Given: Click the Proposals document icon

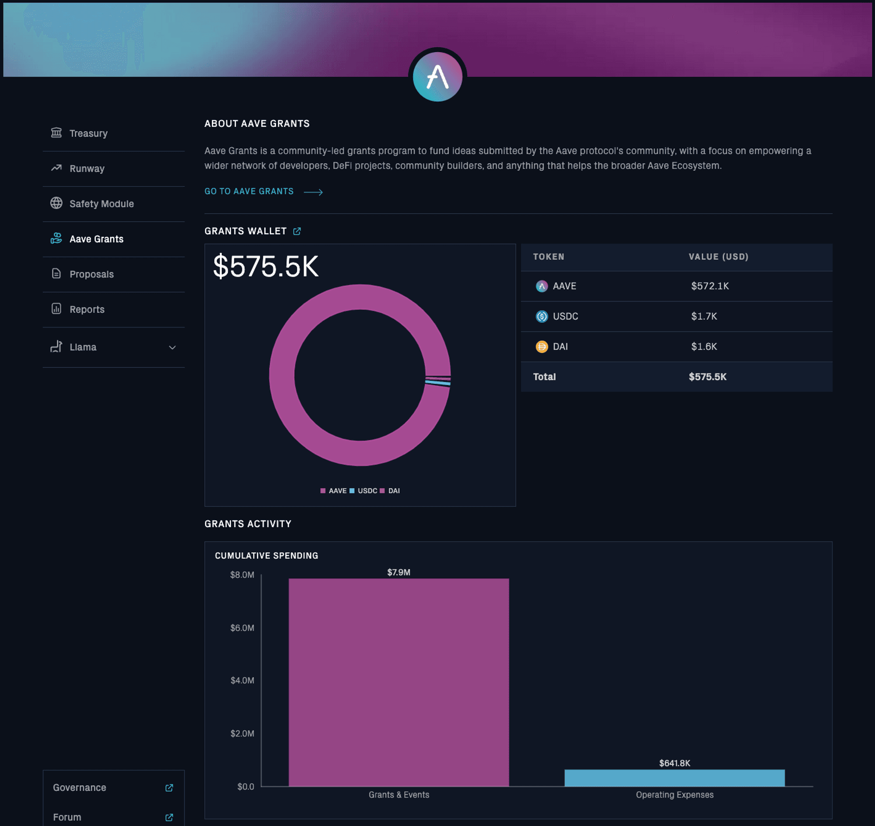Looking at the screenshot, I should [x=56, y=274].
